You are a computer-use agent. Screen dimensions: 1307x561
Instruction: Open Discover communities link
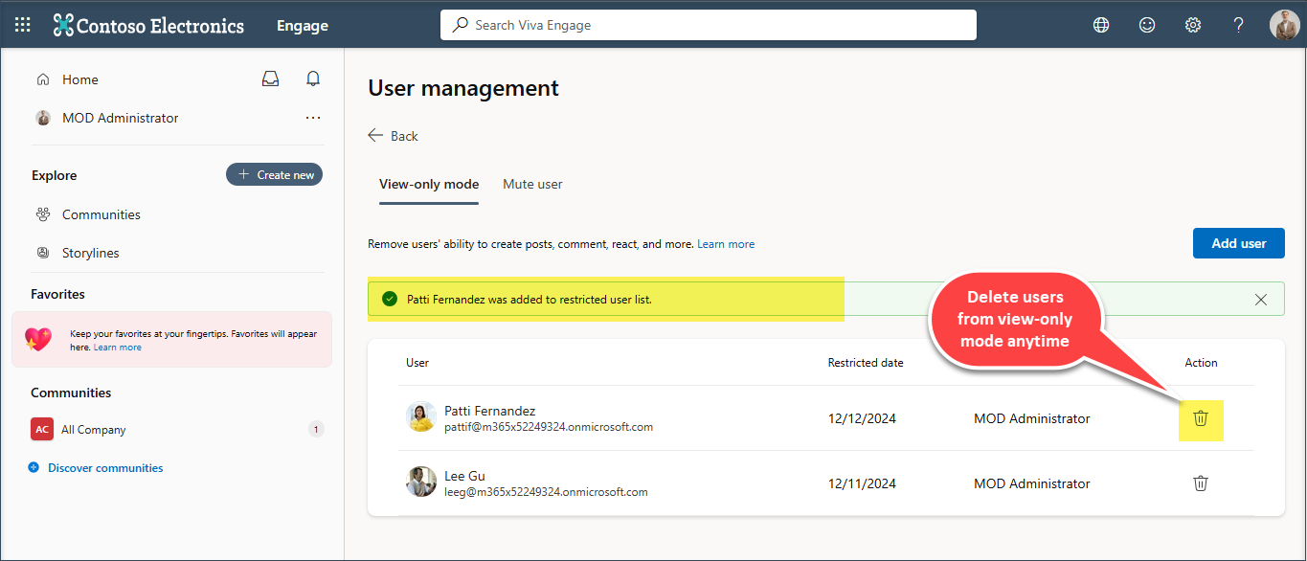tap(105, 468)
